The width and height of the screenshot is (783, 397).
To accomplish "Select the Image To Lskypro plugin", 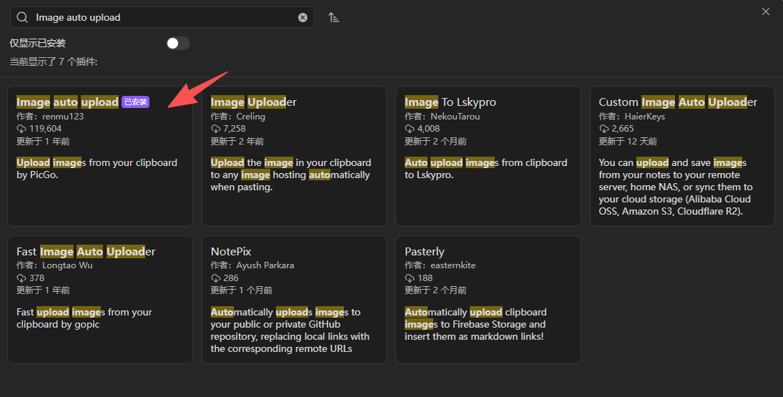I will 488,156.
